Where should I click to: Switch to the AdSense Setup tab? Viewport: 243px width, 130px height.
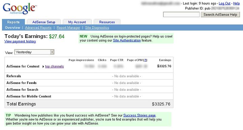tap(44, 22)
